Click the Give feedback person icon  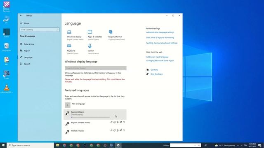pyautogui.click(x=148, y=74)
